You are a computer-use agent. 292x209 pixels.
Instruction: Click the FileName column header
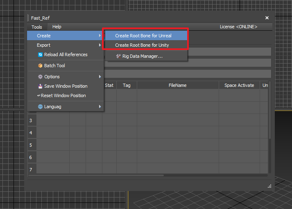177,85
